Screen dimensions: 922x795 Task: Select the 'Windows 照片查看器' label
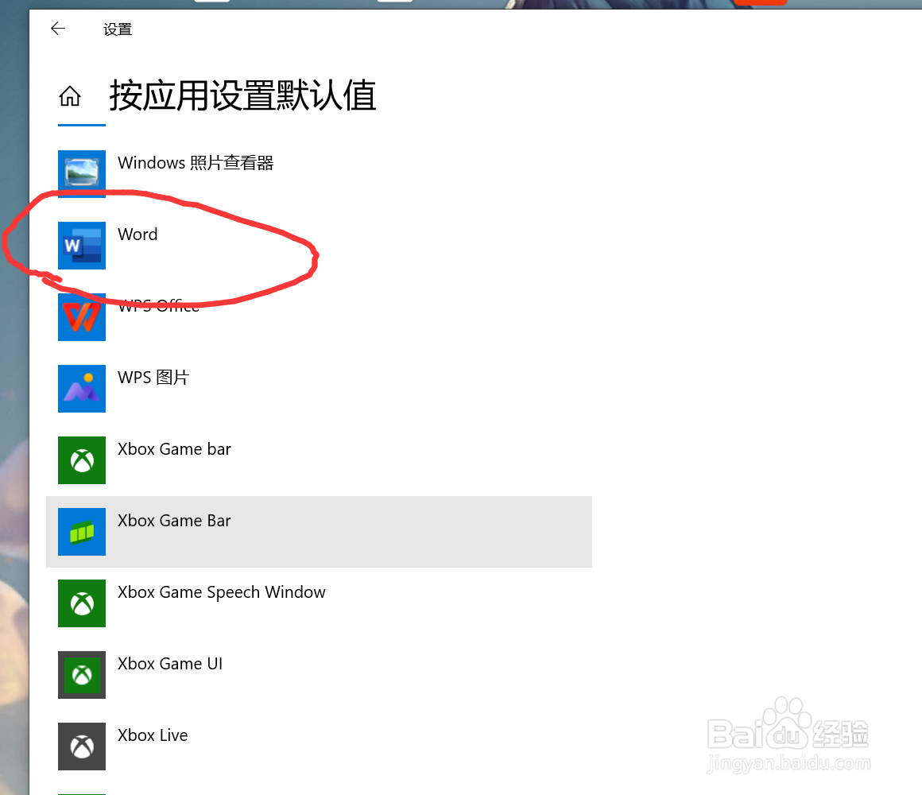click(196, 163)
